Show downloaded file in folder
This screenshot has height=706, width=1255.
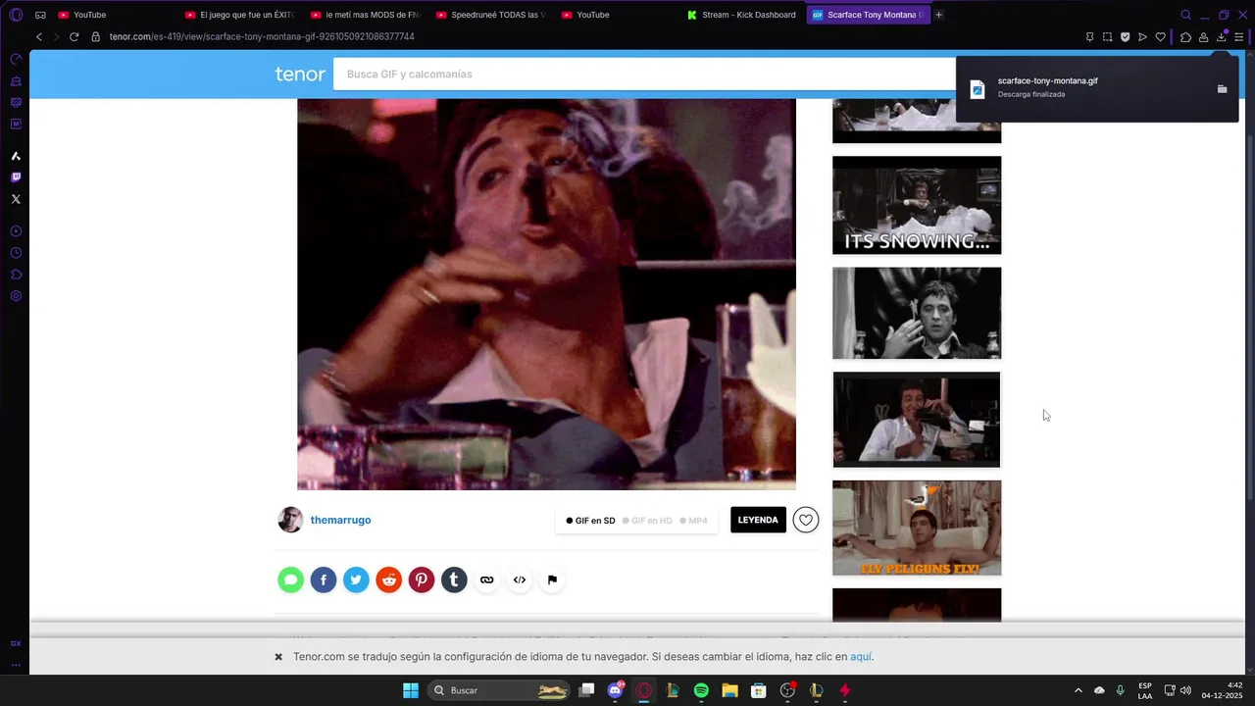pos(1222,89)
